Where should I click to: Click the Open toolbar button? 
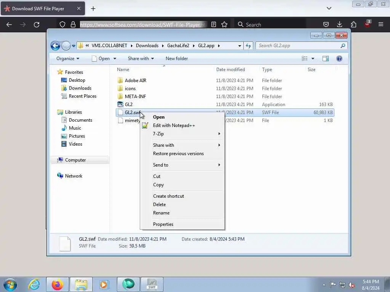click(x=101, y=59)
